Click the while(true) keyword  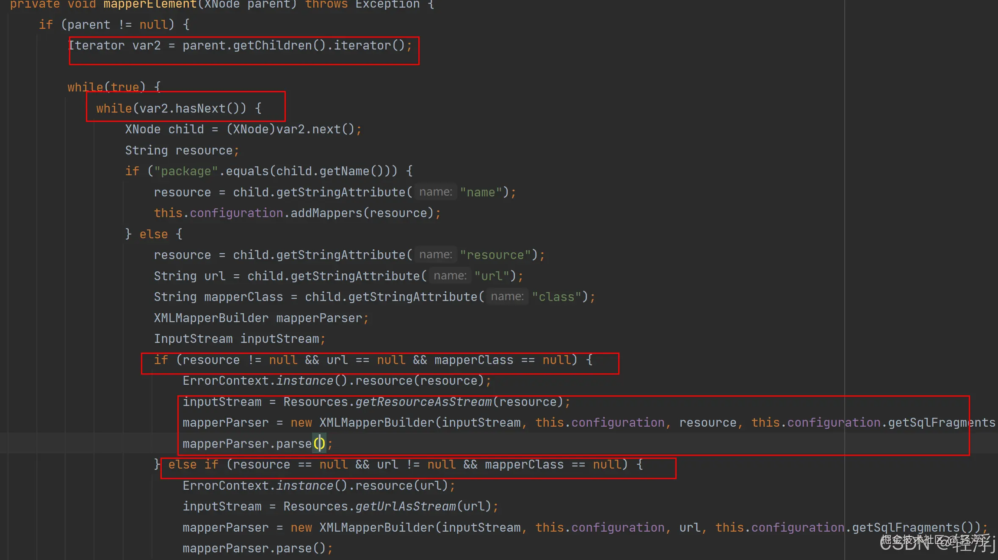(106, 87)
